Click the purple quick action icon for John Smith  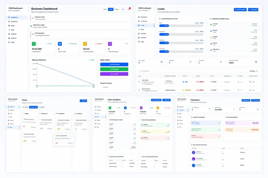pyautogui.click(x=250, y=82)
